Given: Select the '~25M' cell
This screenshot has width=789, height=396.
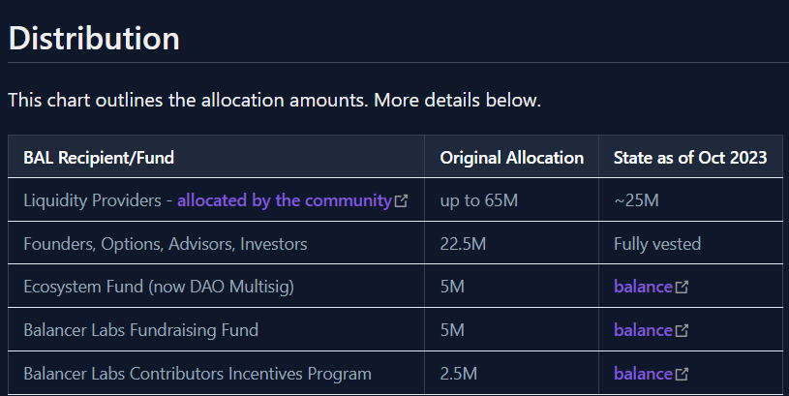Looking at the screenshot, I should [636, 200].
